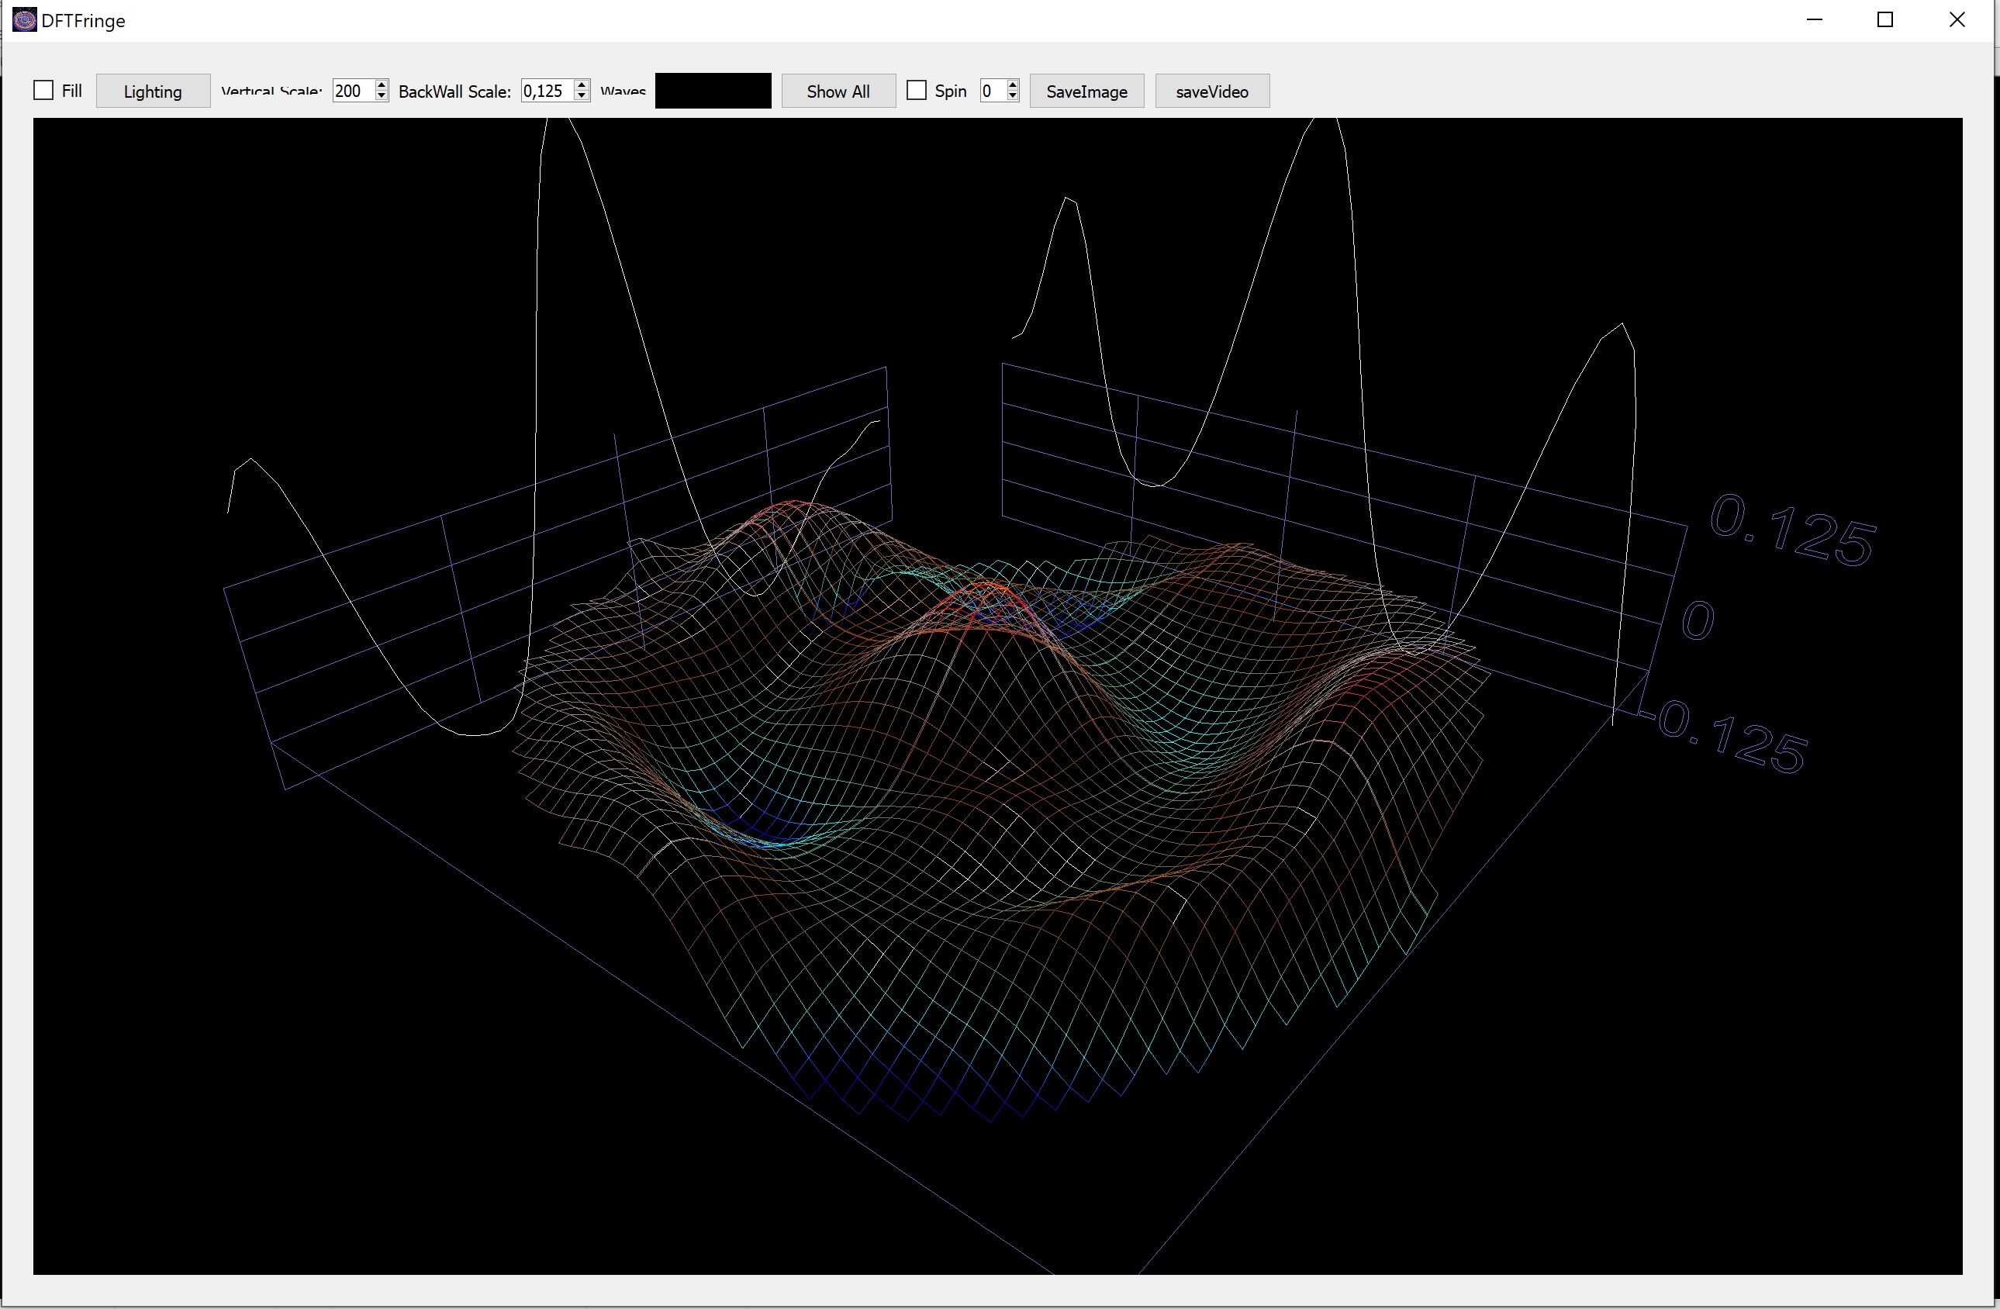Click the black Waves color box
The height and width of the screenshot is (1309, 2000).
tap(713, 91)
